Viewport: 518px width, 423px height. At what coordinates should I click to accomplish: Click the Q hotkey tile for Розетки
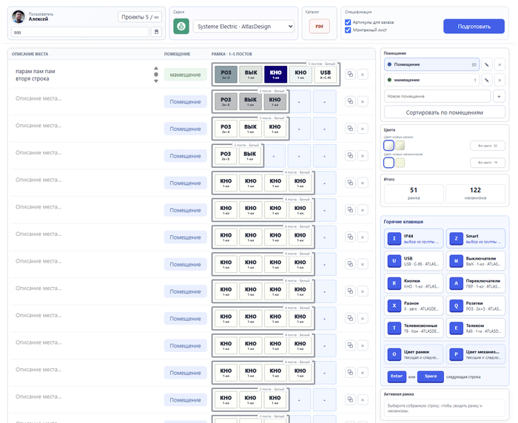point(476,305)
